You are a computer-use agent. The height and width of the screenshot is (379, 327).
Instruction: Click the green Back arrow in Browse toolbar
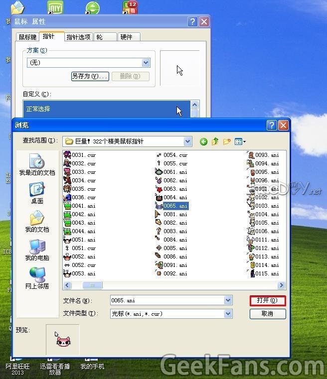tap(203, 142)
